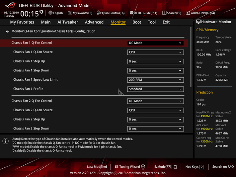Click the settings list vertical scrollbar
The image size is (236, 177).
point(191,57)
